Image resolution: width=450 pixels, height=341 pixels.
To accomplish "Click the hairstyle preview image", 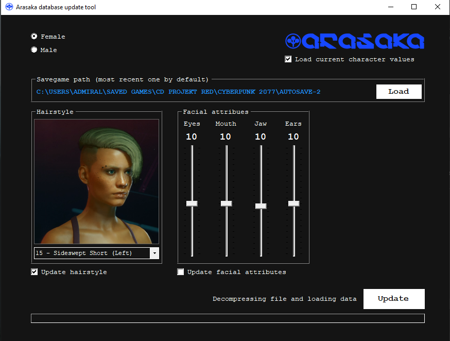I will [96, 182].
